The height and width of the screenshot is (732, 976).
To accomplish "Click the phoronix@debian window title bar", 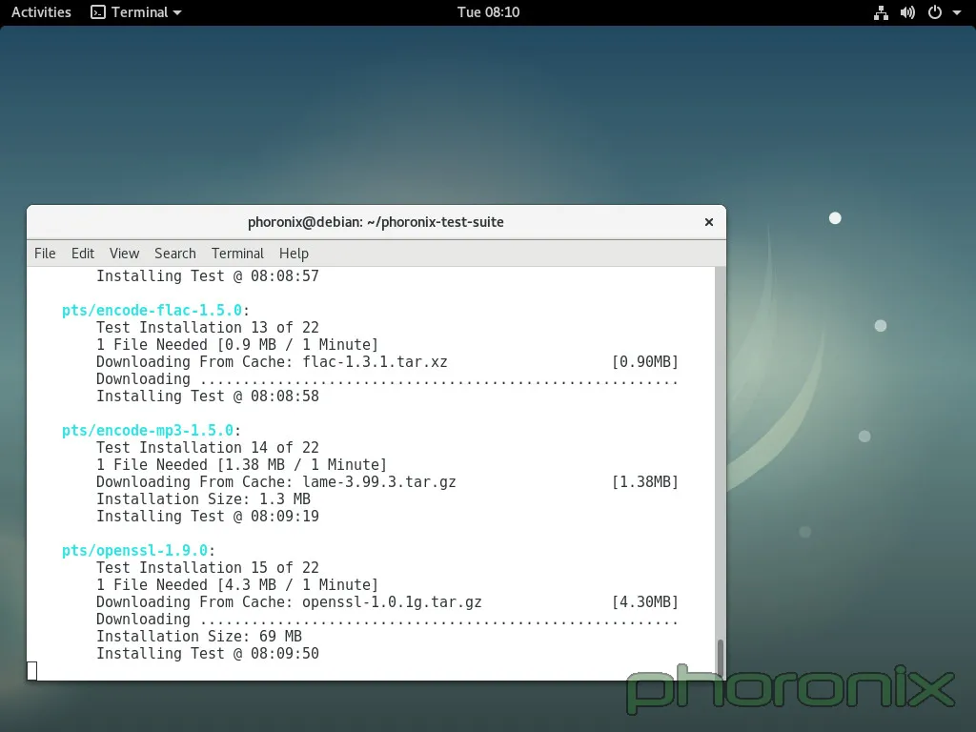I will (x=376, y=222).
